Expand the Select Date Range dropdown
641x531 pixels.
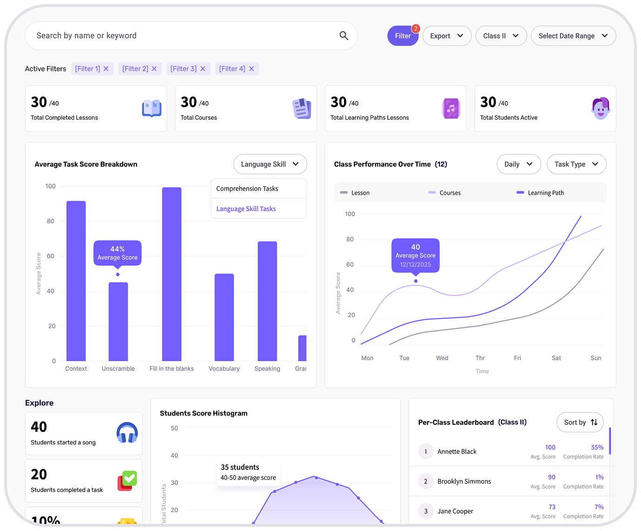pos(573,36)
